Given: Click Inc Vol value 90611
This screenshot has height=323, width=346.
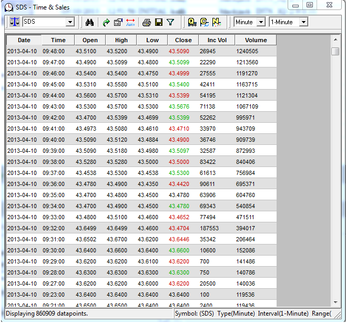Looking at the screenshot, I should coord(207,184).
